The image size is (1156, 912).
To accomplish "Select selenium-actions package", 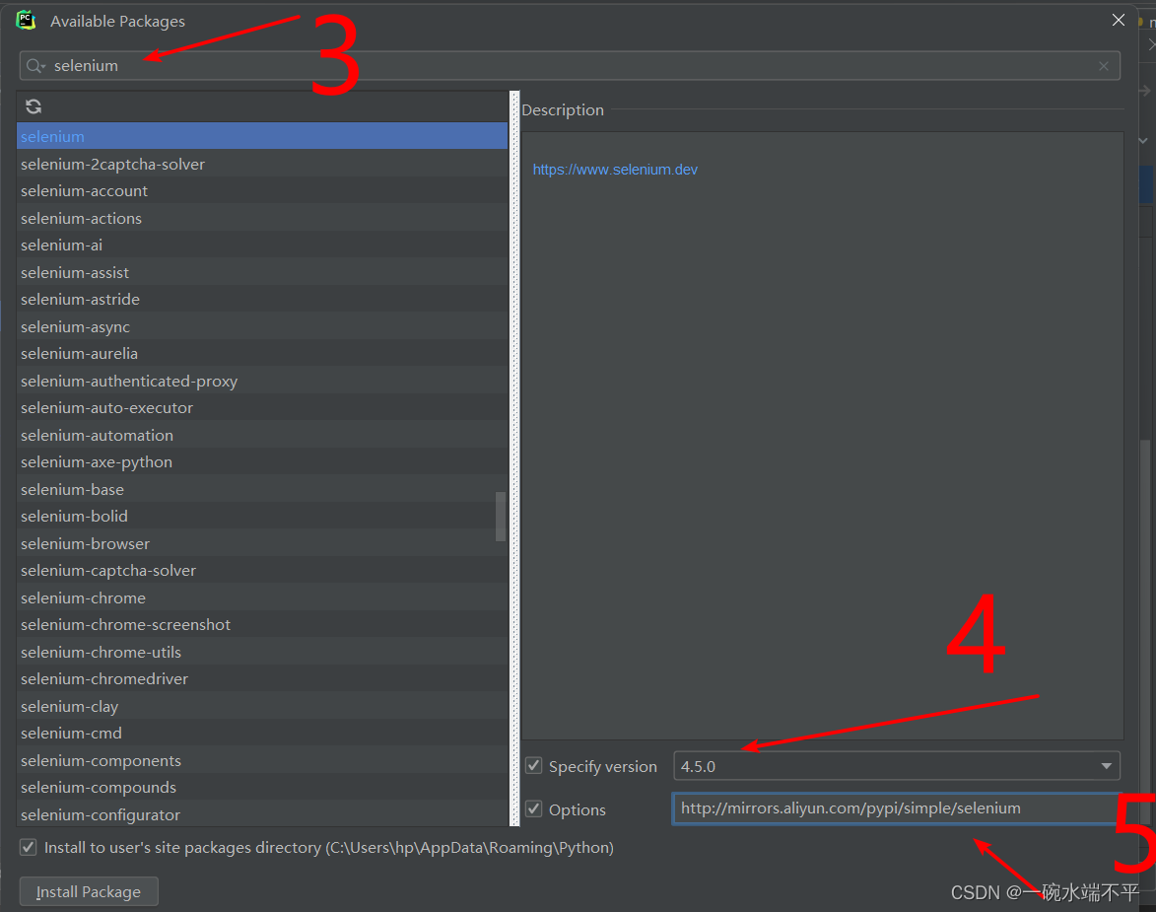I will [262, 218].
